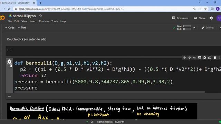Click the 'return p2' code line
The width and height of the screenshot is (221, 124).
tap(33, 75)
